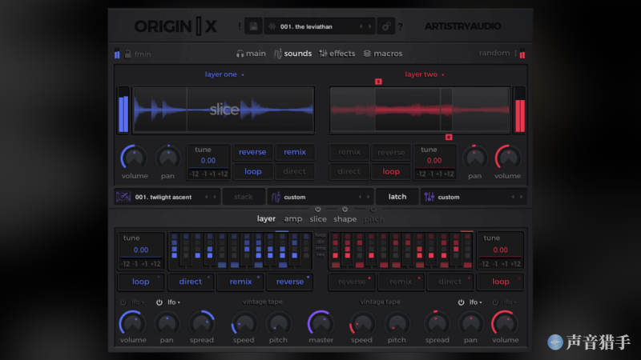Select next right custom effects preset
The width and height of the screenshot is (641, 360).
[x=522, y=197]
